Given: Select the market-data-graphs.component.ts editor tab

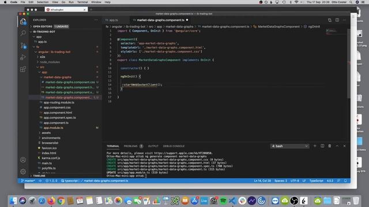Looking at the screenshot, I should (x=160, y=20).
